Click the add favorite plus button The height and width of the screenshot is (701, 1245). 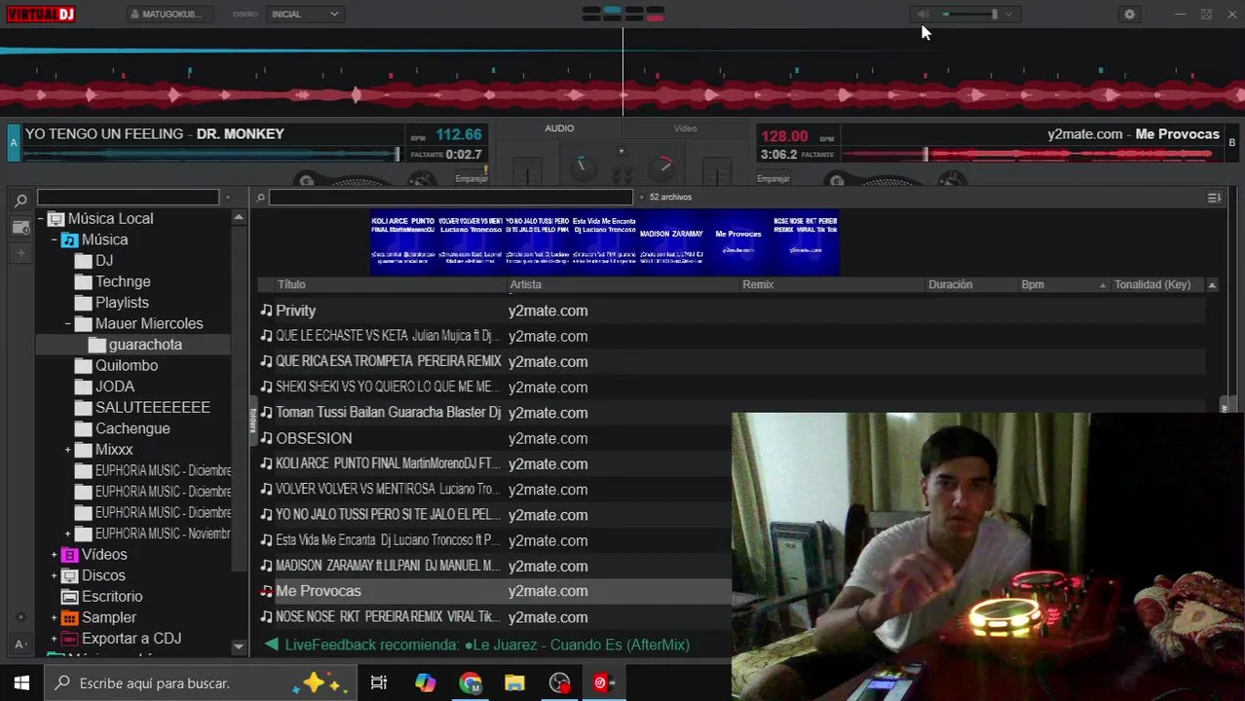tap(20, 253)
